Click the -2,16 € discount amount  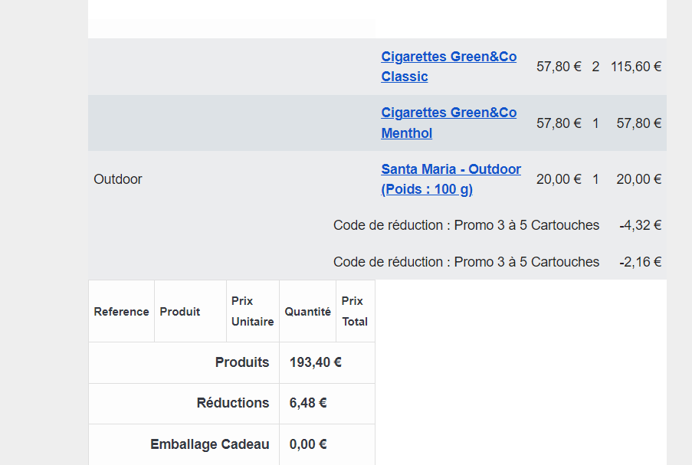click(640, 262)
